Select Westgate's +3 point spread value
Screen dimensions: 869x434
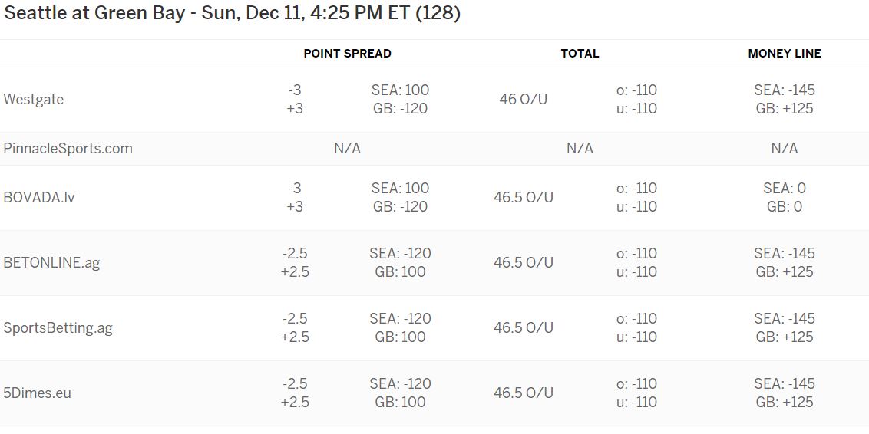pyautogui.click(x=295, y=109)
